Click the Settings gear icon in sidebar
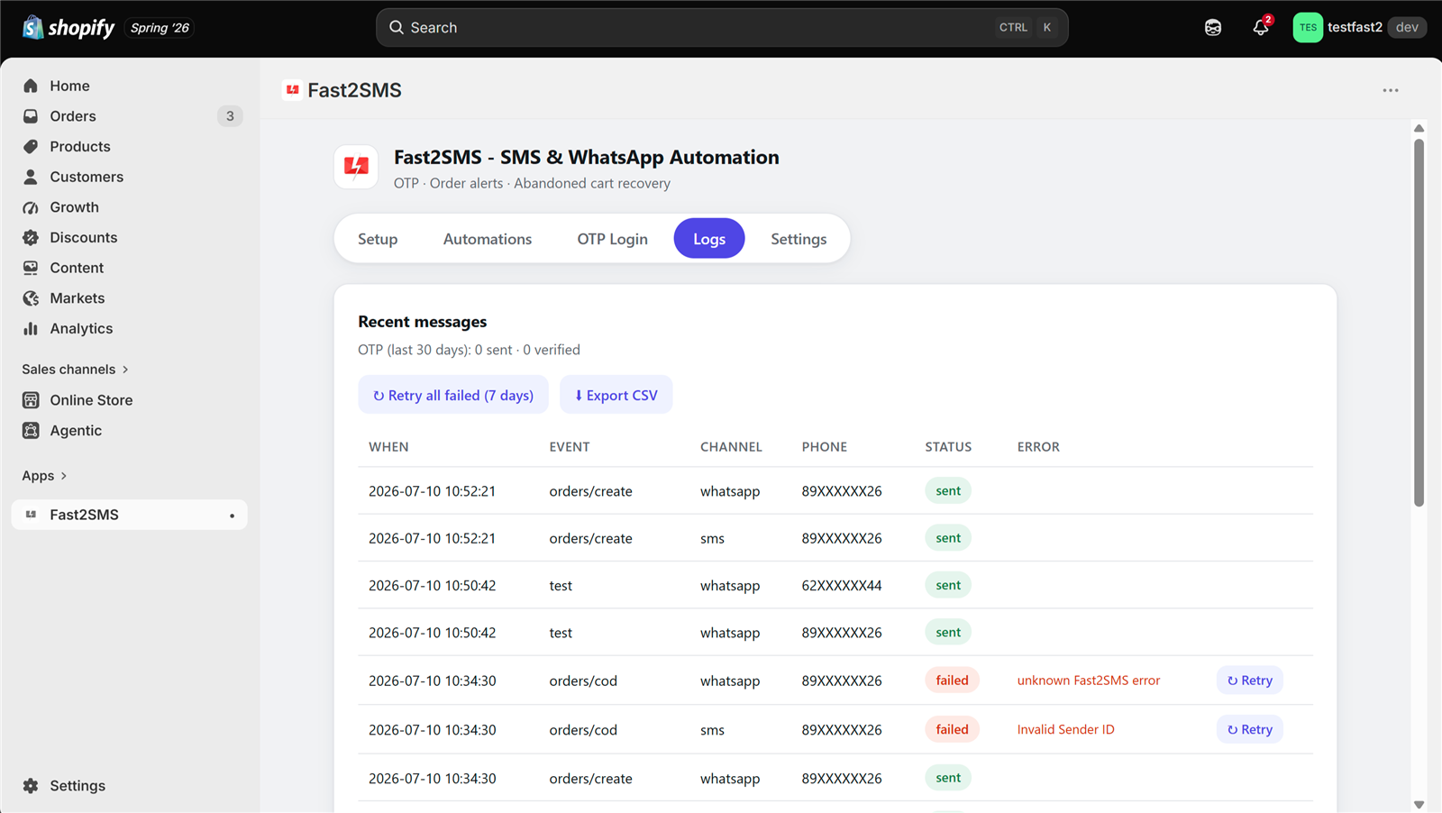1442x813 pixels. [31, 786]
